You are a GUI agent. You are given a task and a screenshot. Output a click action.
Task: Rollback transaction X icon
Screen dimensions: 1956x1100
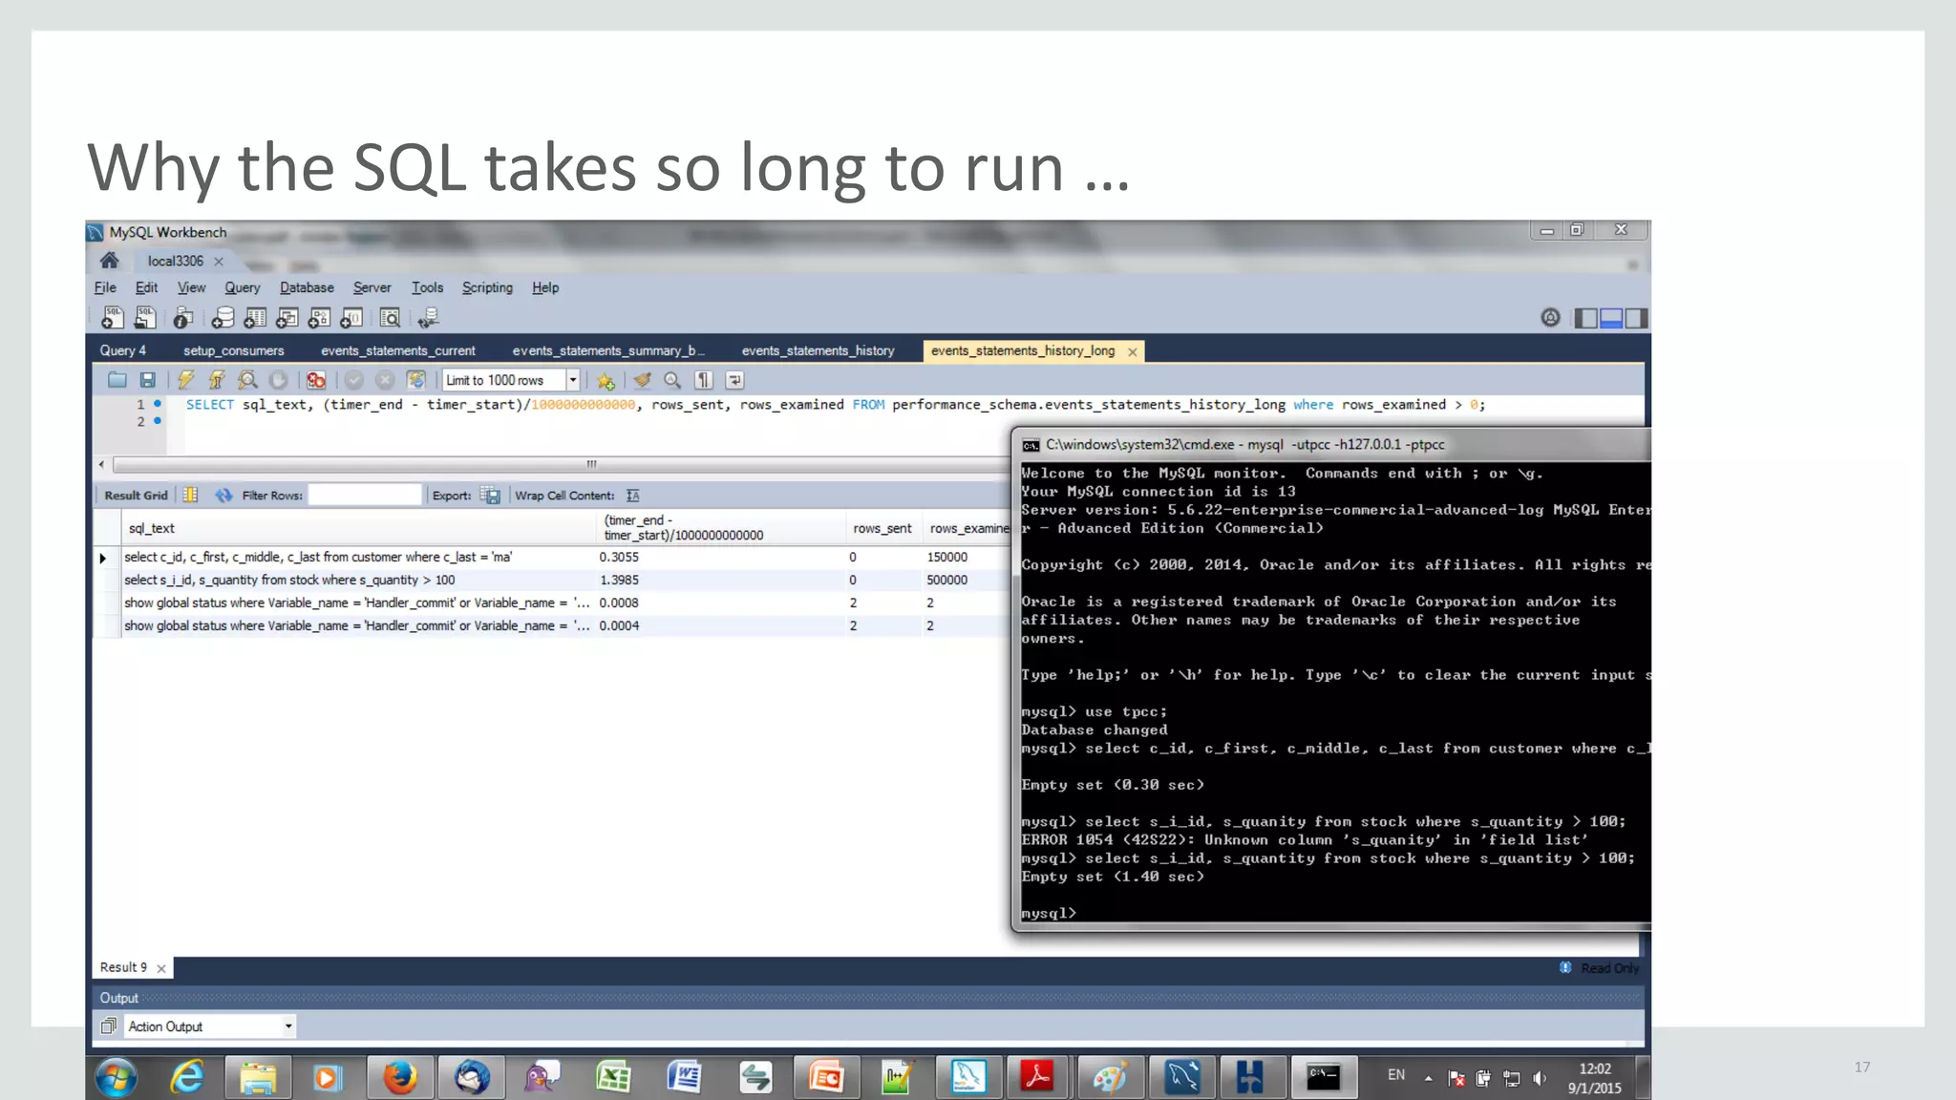click(x=385, y=380)
